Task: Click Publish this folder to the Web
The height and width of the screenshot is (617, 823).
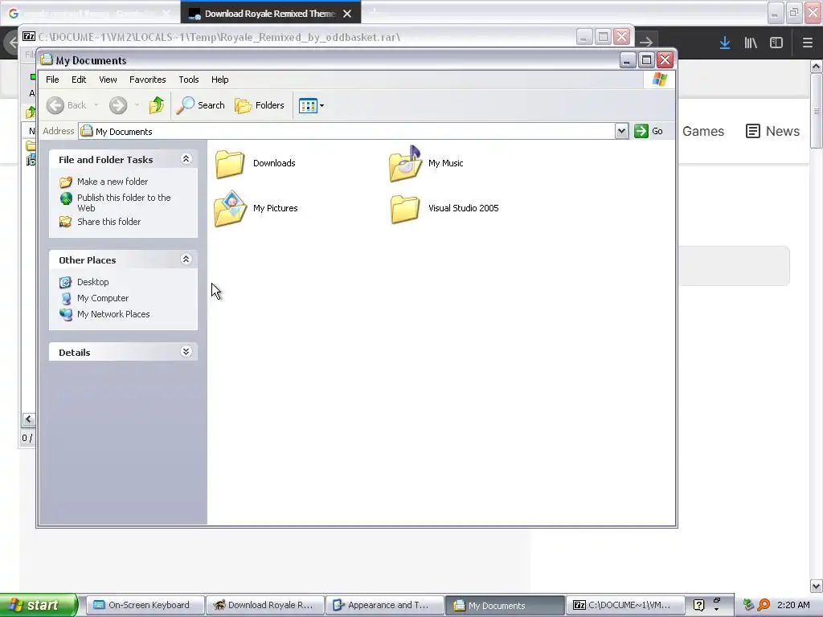Action: [124, 203]
